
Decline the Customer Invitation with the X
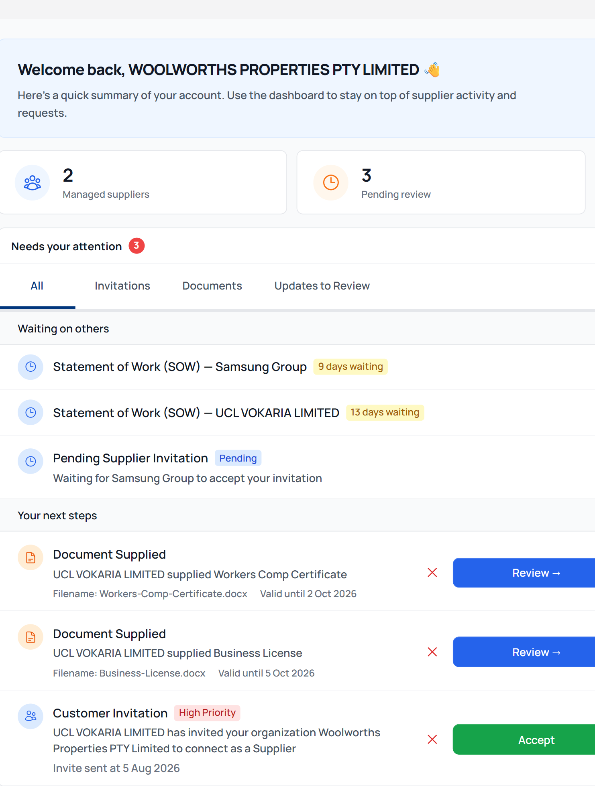click(432, 739)
